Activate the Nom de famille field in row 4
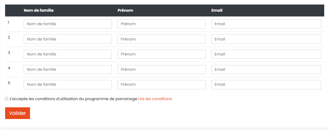The image size is (329, 134). [x=67, y=70]
